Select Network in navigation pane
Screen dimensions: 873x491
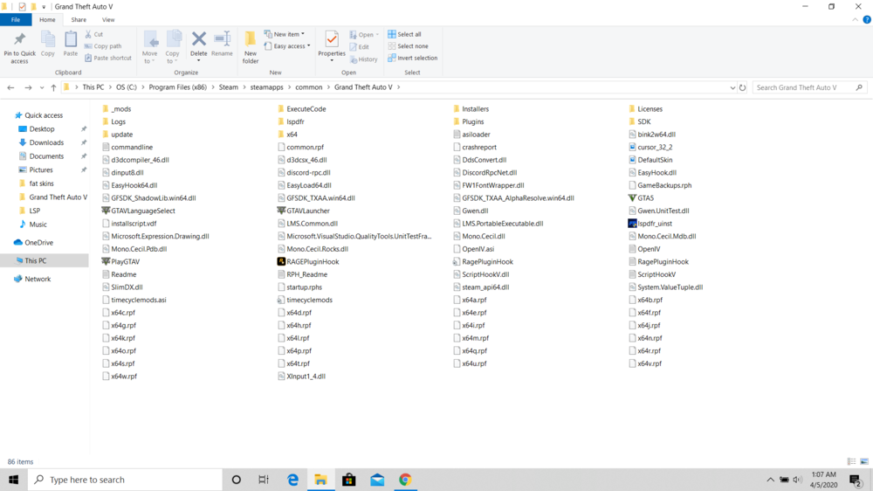click(x=38, y=279)
